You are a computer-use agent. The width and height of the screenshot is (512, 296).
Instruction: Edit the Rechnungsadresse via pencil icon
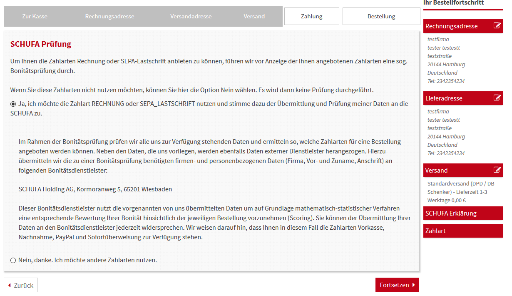point(497,26)
